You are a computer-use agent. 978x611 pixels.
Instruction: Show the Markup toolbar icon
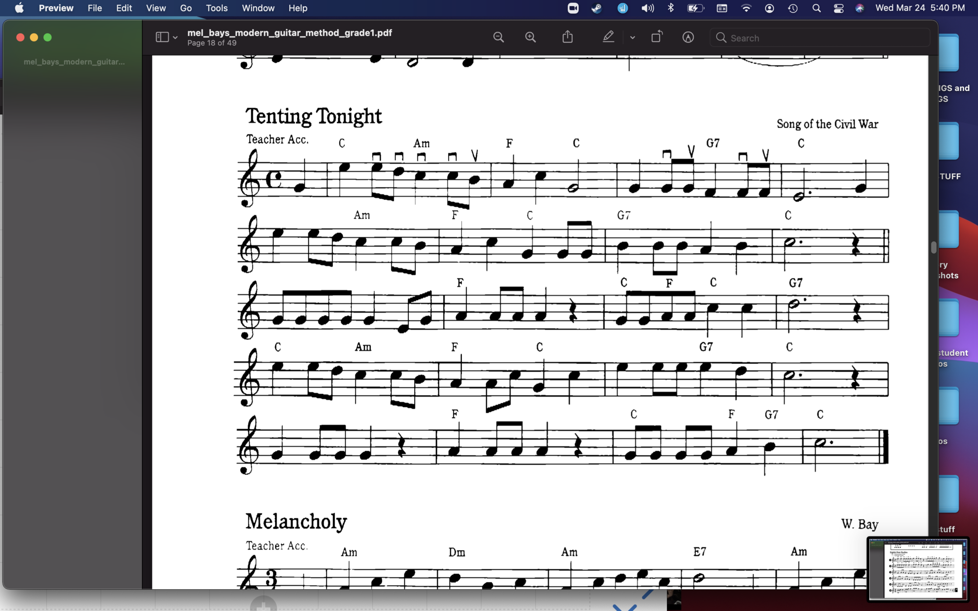point(688,37)
